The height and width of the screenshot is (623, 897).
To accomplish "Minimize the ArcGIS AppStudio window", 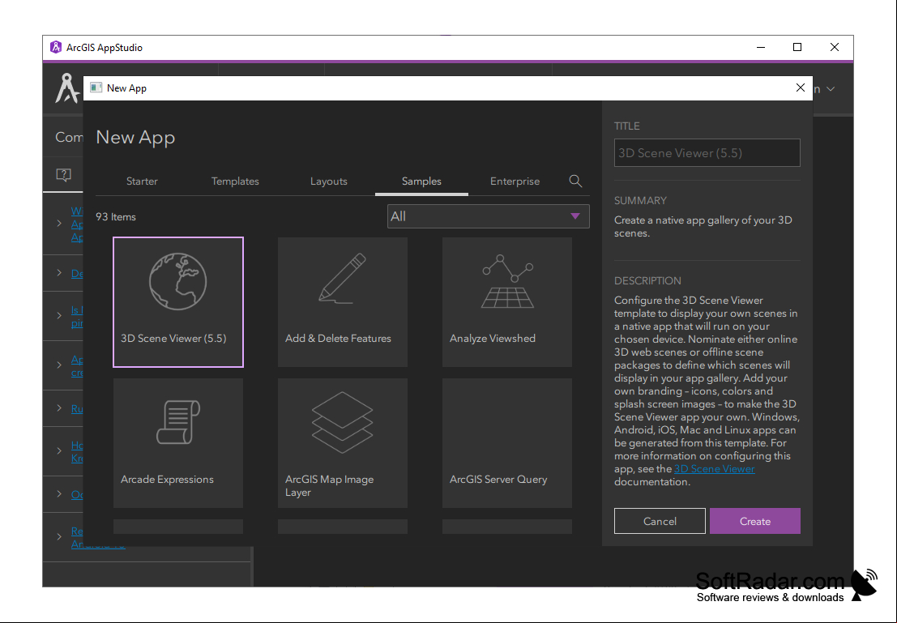I will click(x=761, y=48).
